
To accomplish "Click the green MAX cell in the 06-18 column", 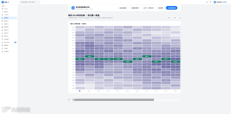I will point(99,59).
